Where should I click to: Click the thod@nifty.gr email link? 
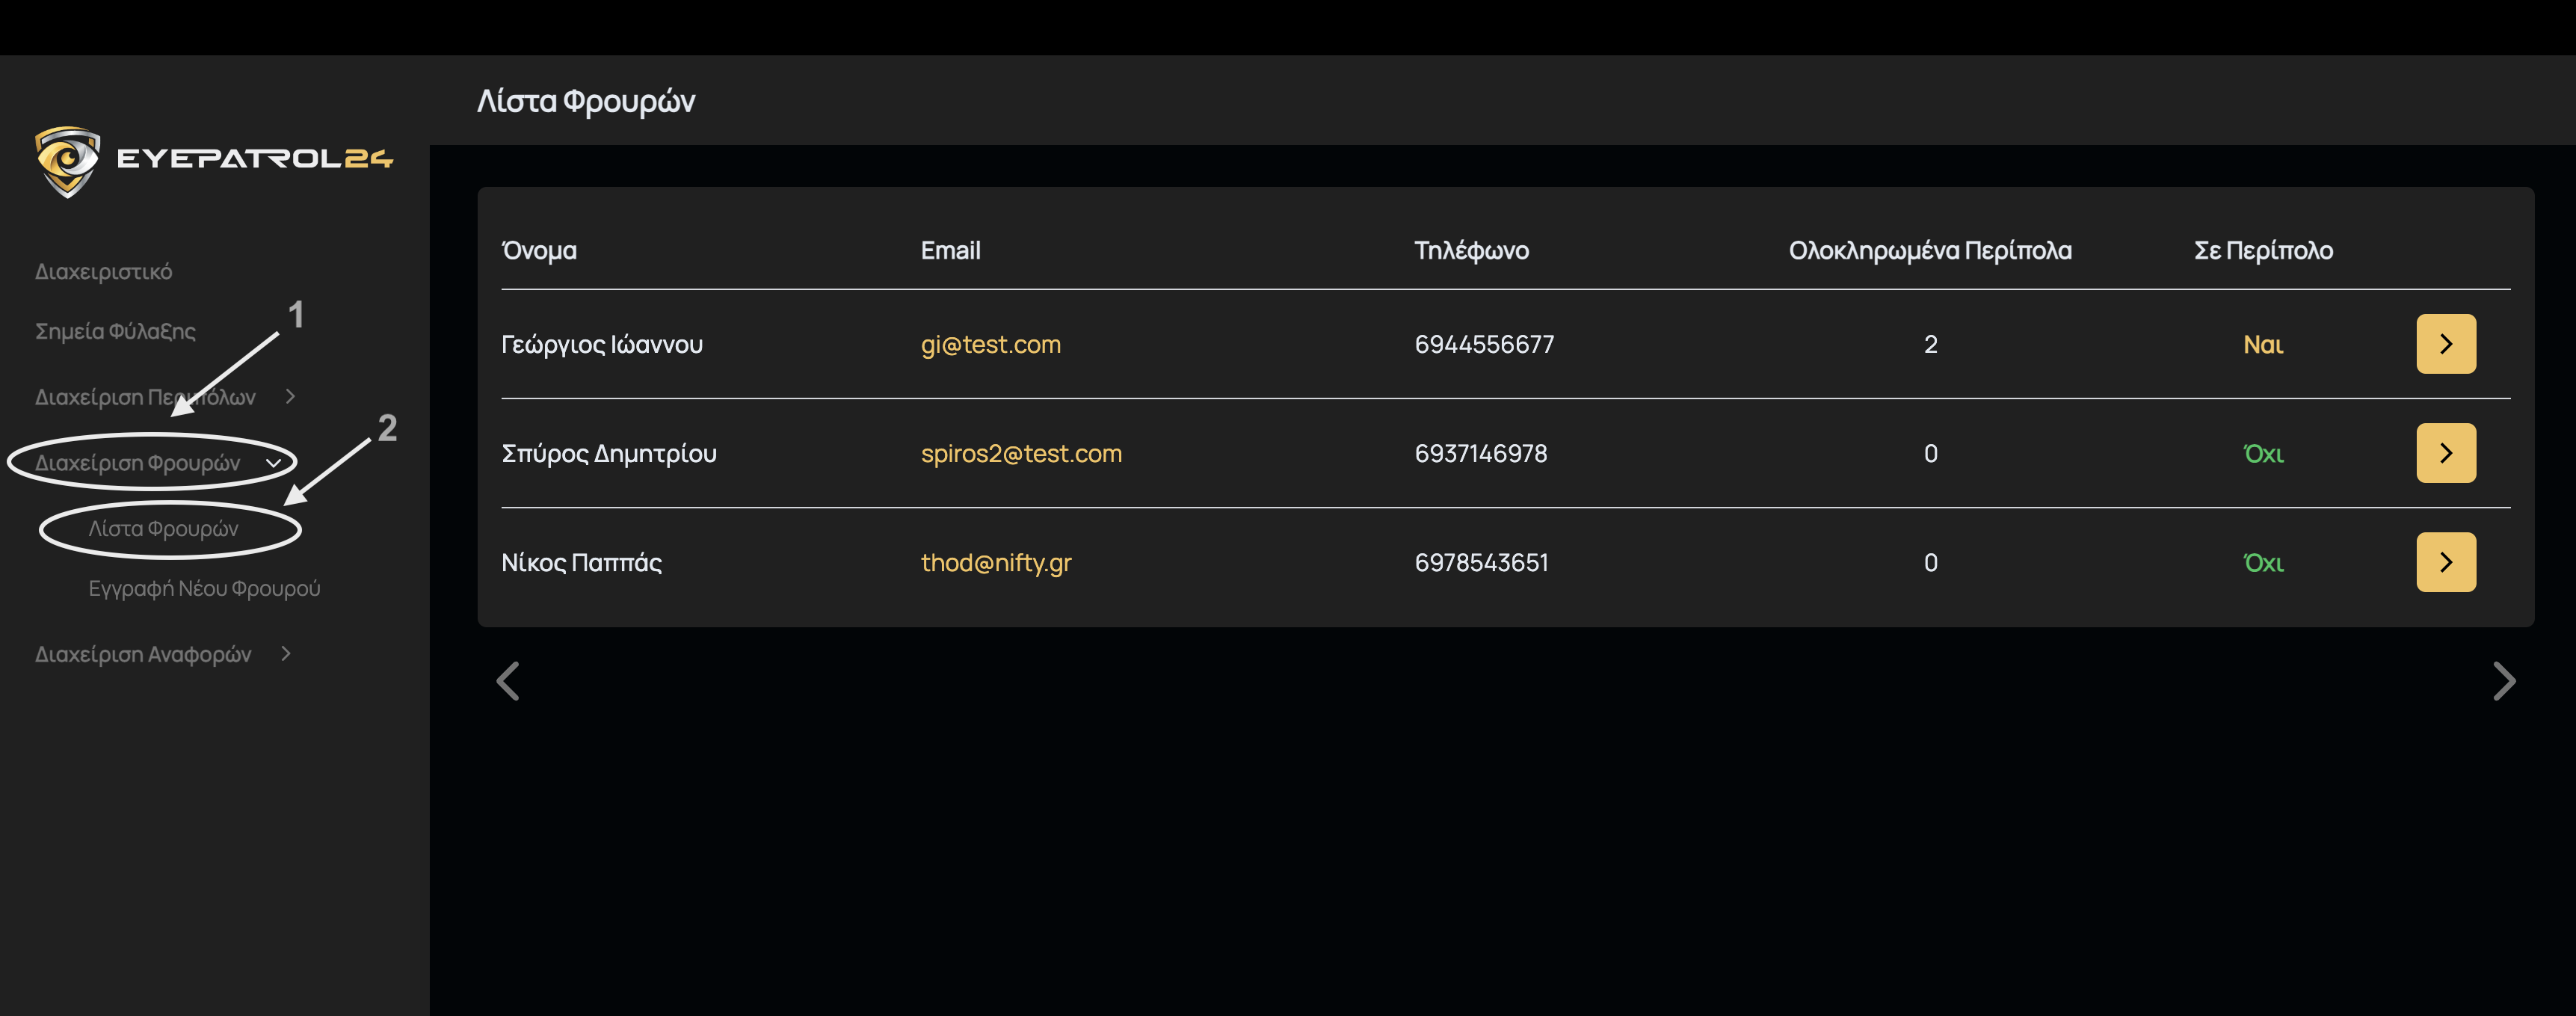coord(995,562)
